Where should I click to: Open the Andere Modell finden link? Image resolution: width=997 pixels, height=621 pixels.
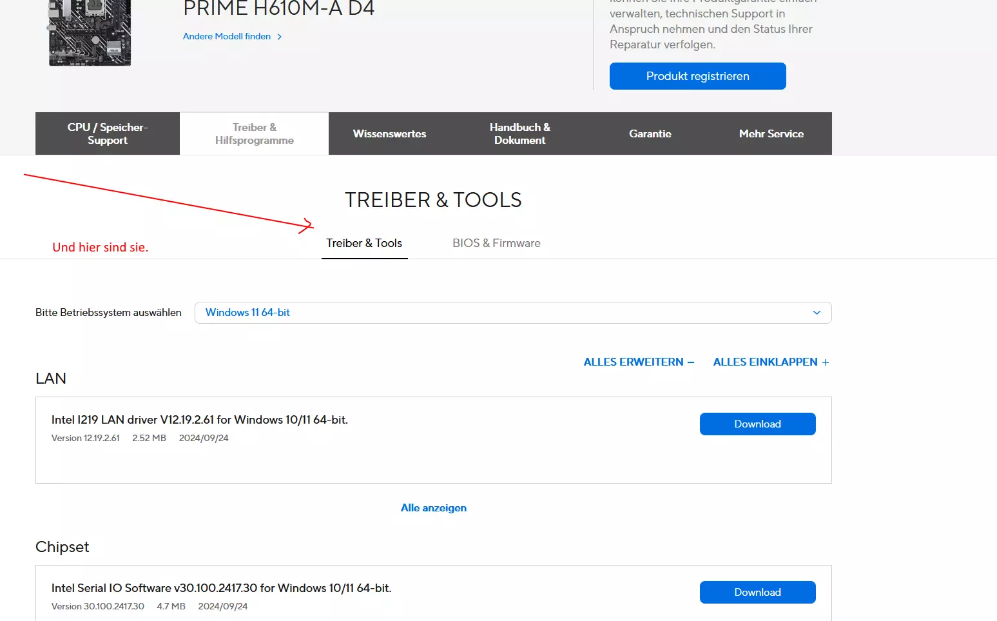[x=227, y=36]
